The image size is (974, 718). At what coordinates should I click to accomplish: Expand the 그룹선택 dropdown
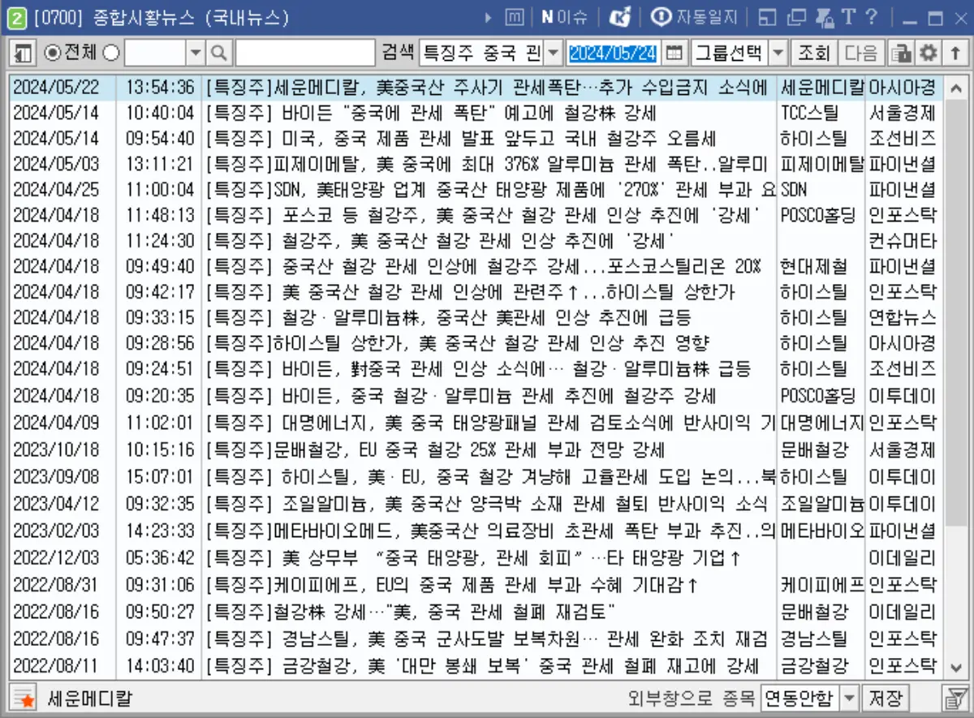[x=778, y=54]
